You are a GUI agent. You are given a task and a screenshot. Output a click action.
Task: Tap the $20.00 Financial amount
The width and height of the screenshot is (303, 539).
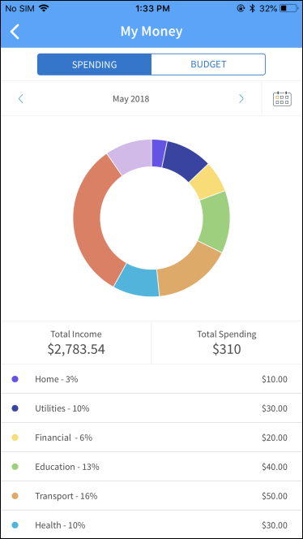click(275, 438)
